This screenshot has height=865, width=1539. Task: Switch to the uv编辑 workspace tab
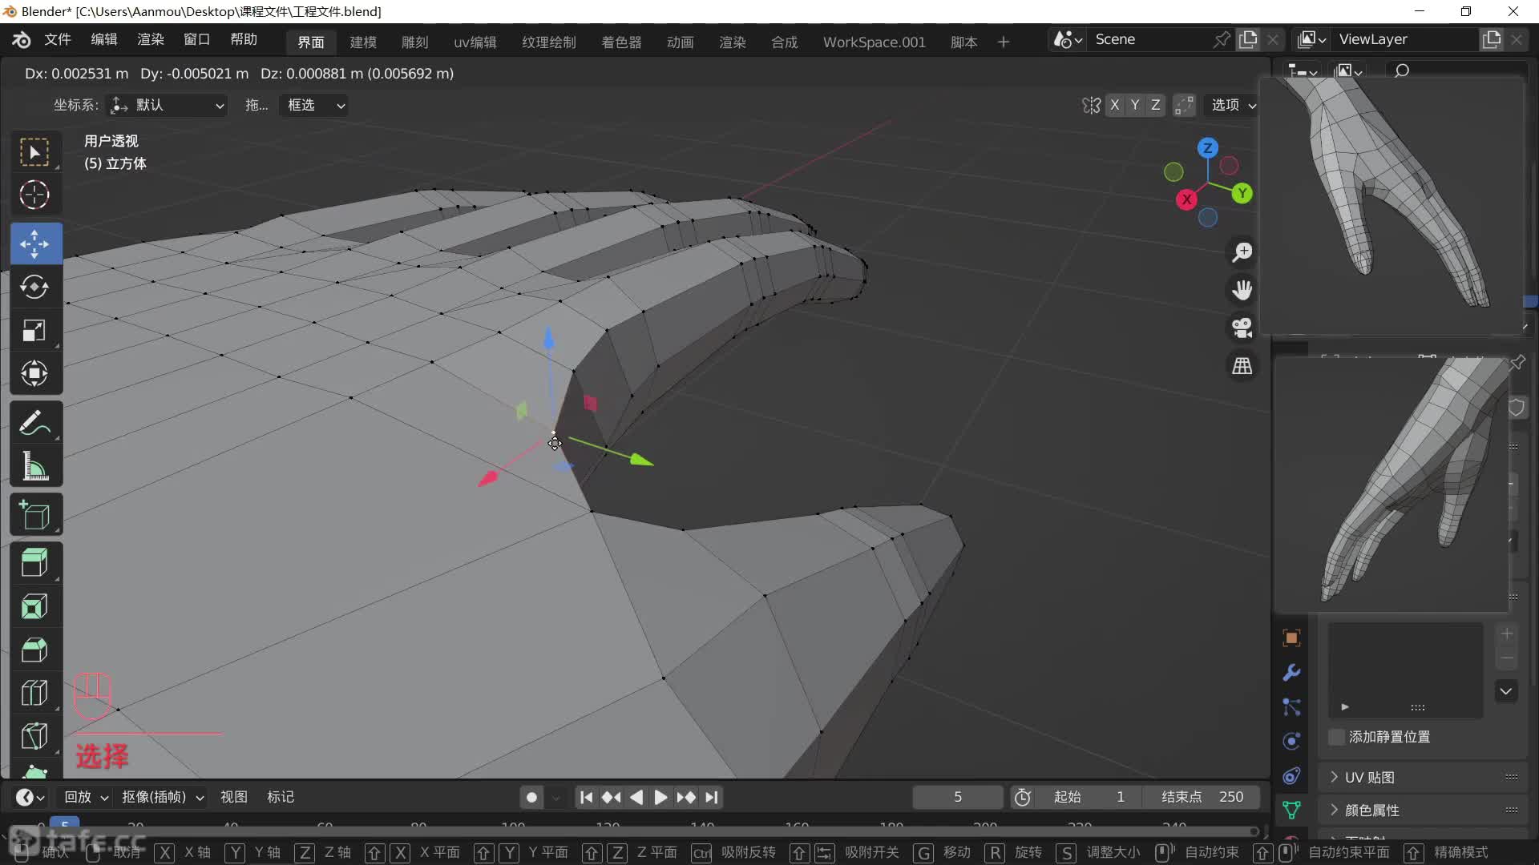point(475,42)
